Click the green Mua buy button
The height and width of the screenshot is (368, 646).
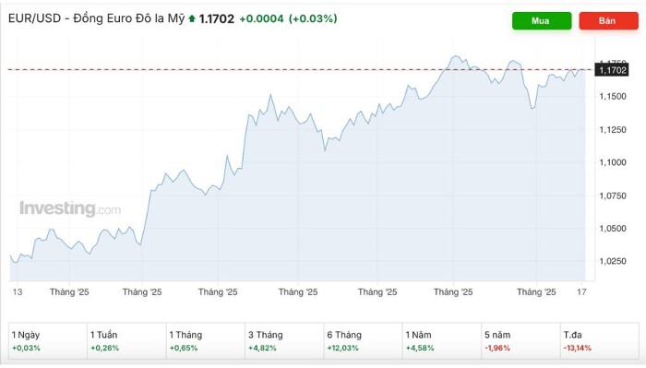coord(542,20)
